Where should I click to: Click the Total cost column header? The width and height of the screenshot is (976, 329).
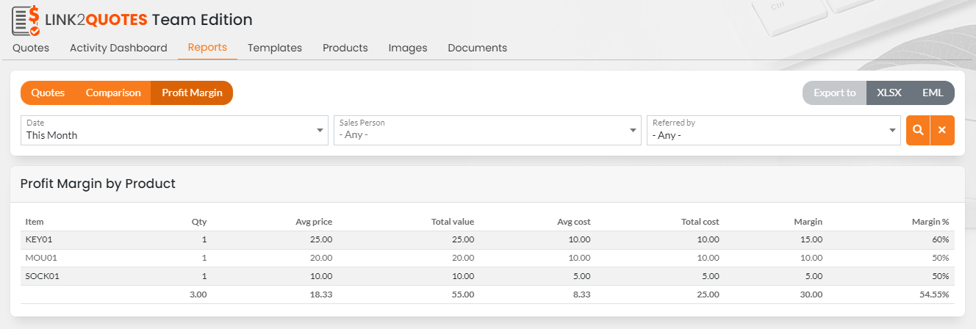pyautogui.click(x=700, y=221)
